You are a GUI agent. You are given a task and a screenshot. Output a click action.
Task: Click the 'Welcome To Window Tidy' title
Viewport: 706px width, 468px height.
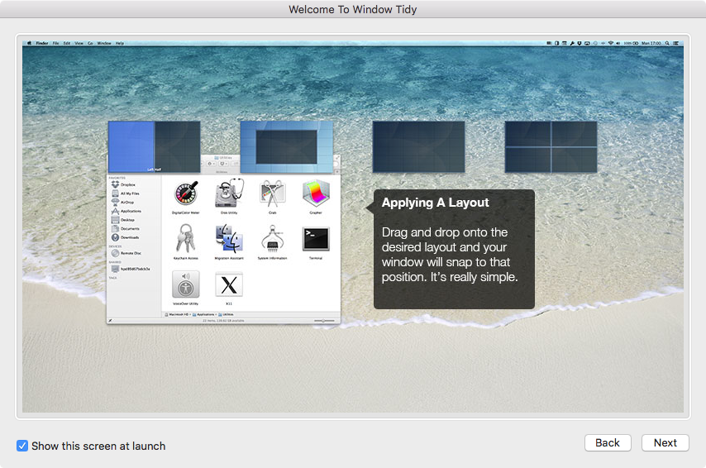tap(352, 9)
